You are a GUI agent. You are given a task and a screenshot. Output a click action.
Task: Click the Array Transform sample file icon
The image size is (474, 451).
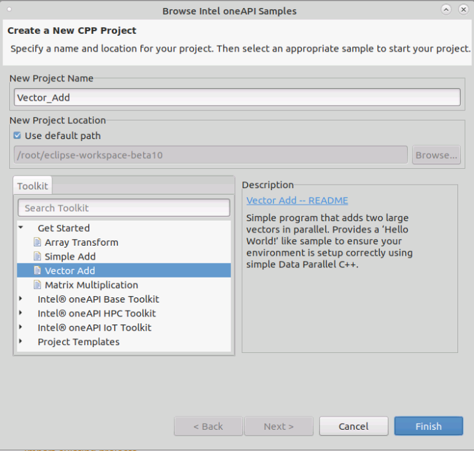pos(37,242)
